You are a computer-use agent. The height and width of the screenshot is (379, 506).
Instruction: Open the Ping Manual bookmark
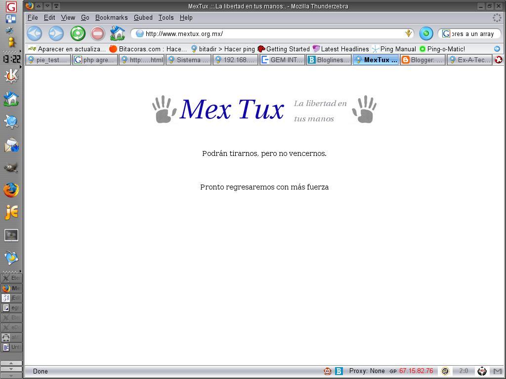(394, 49)
